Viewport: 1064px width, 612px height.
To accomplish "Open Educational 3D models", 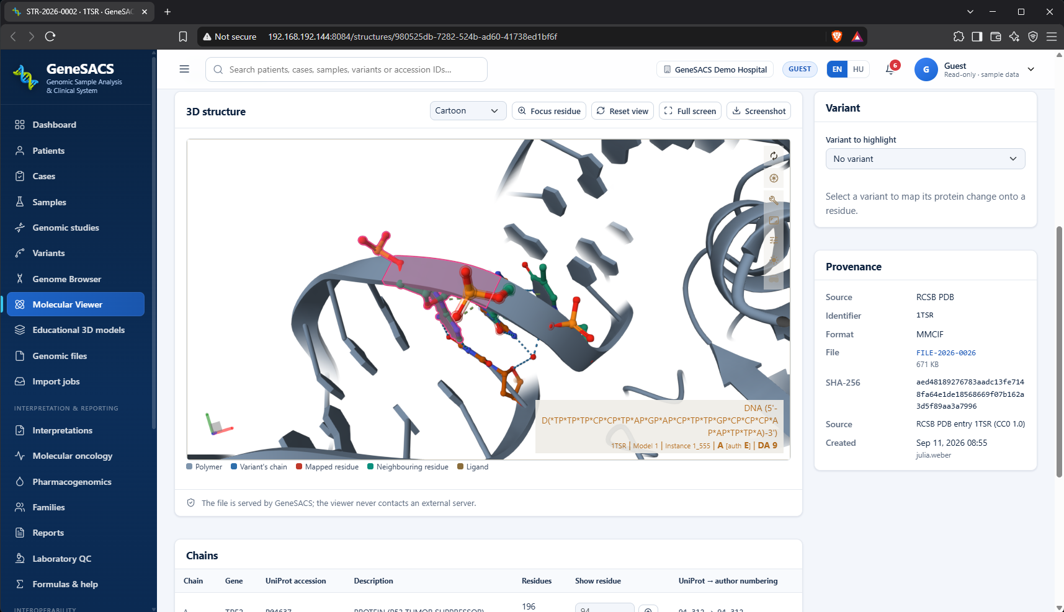I will click(76, 330).
